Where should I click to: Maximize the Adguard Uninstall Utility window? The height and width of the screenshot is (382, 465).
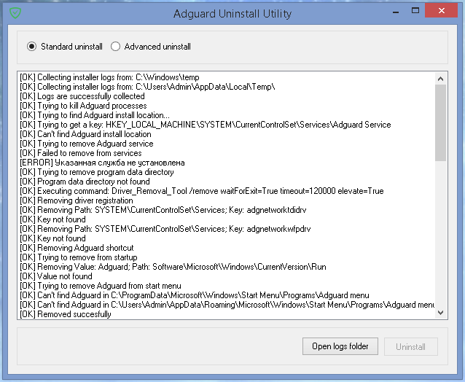tap(415, 11)
